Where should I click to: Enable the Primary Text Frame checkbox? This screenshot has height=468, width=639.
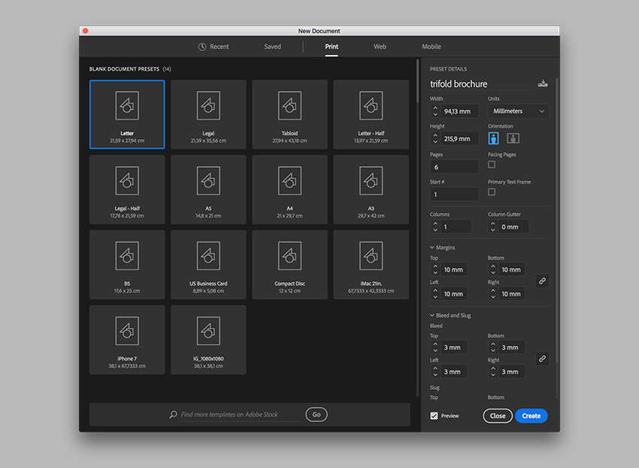[x=492, y=192]
